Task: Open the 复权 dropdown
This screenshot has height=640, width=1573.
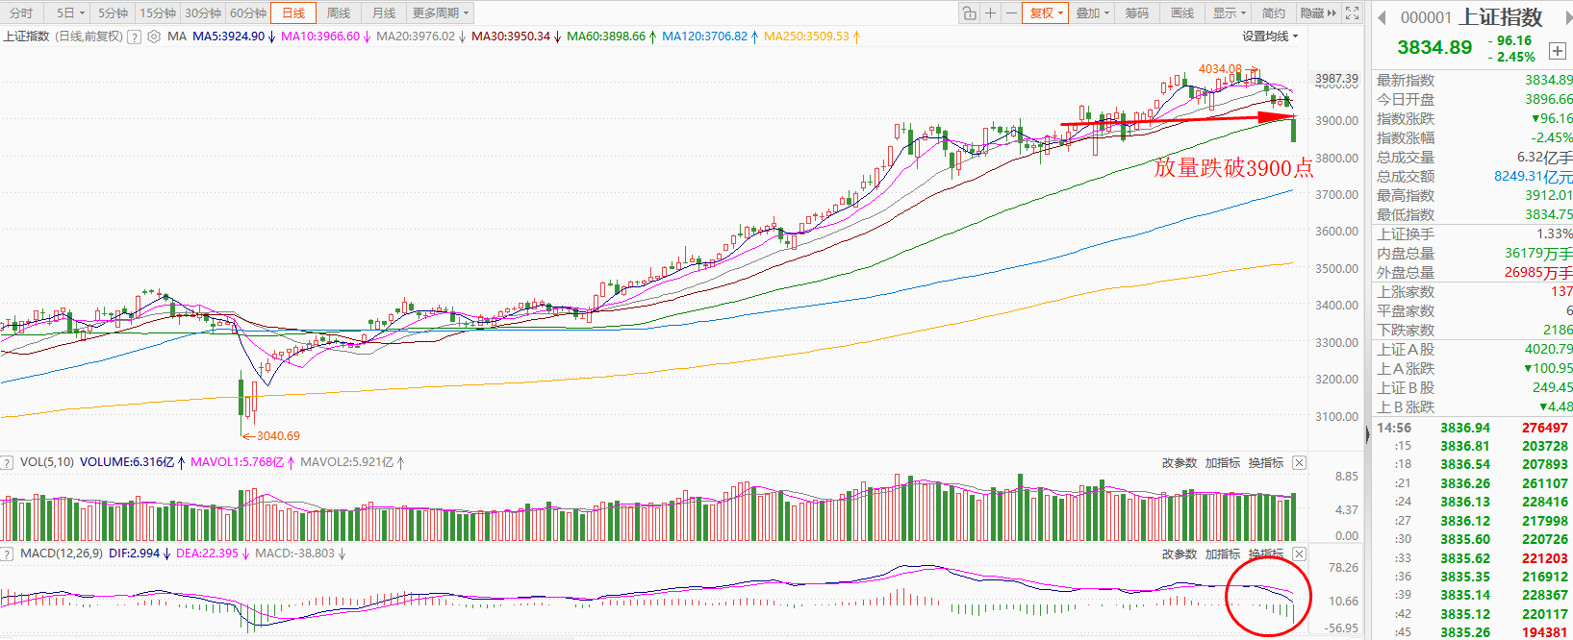Action: pyautogui.click(x=1046, y=12)
